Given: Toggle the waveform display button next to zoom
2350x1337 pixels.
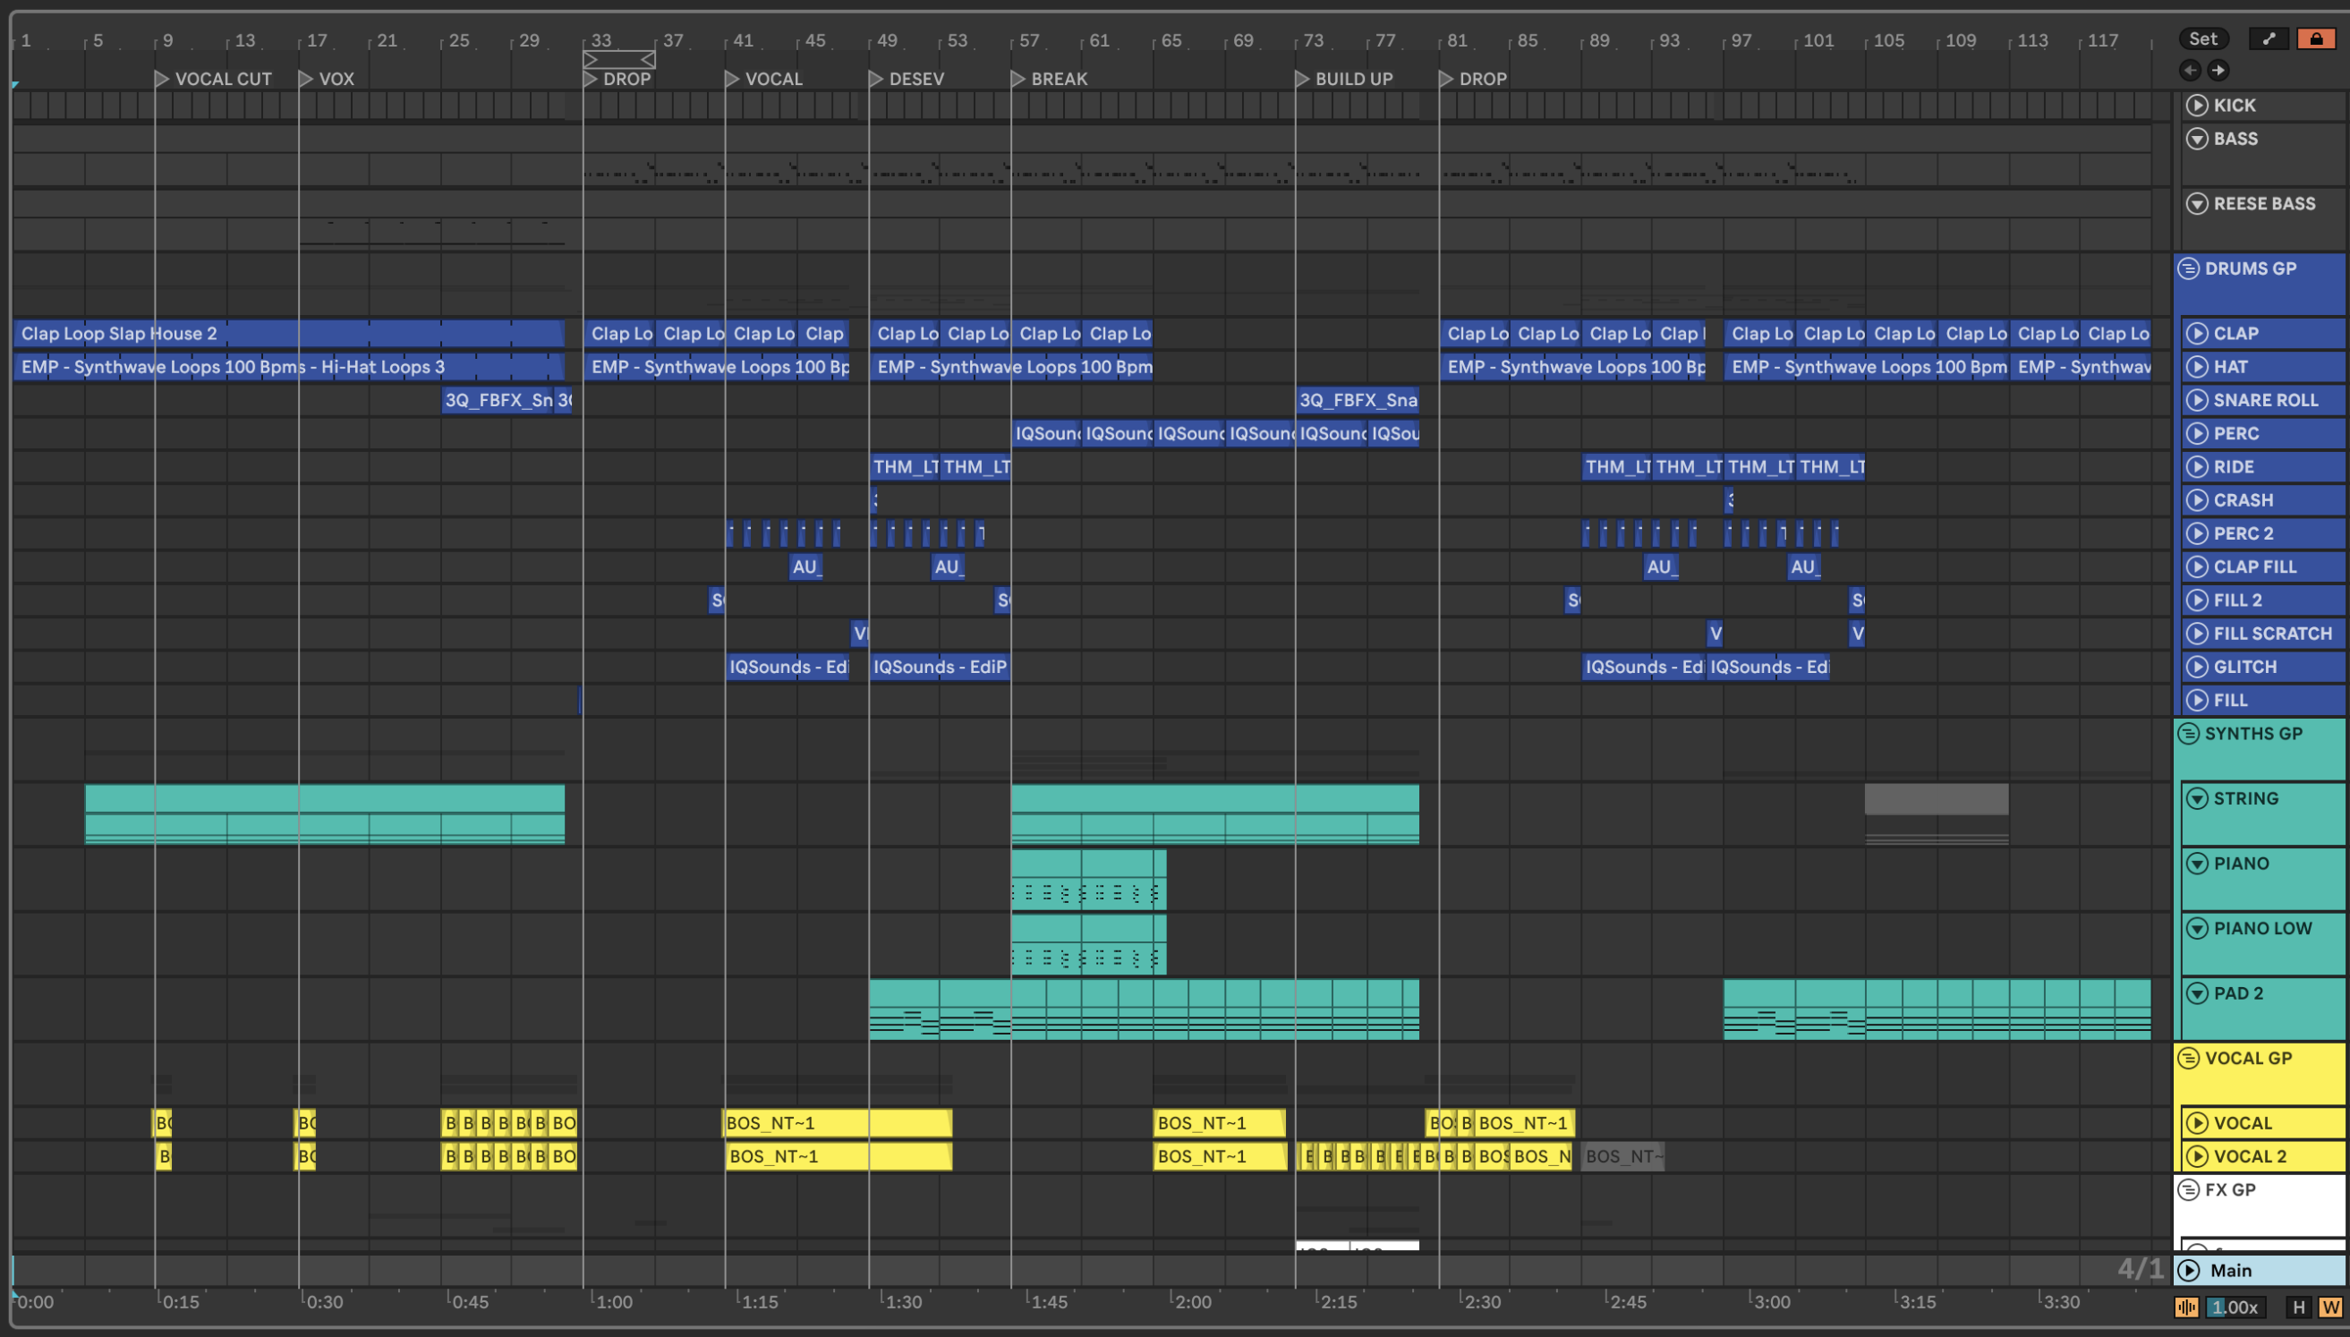Looking at the screenshot, I should click(x=2186, y=1307).
